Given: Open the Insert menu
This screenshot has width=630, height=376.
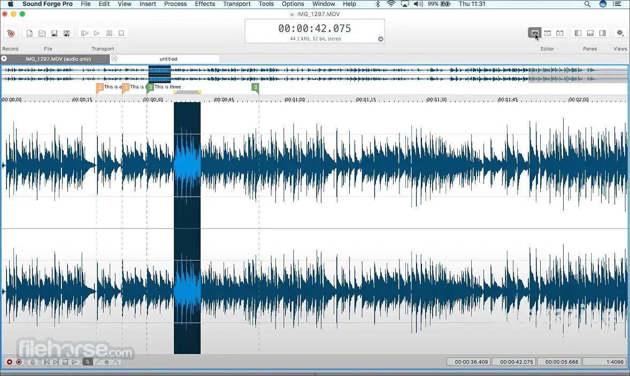Looking at the screenshot, I should pos(148,4).
